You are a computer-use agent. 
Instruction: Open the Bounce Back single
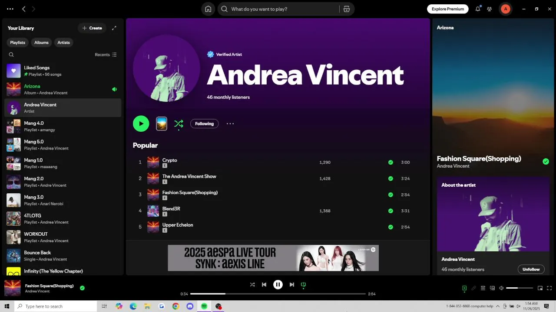(63, 256)
